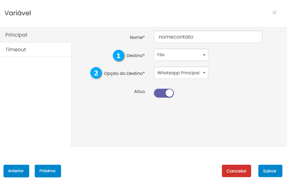The width and height of the screenshot is (287, 182).
Task: Click the red Cancelar button
Action: [x=236, y=171]
